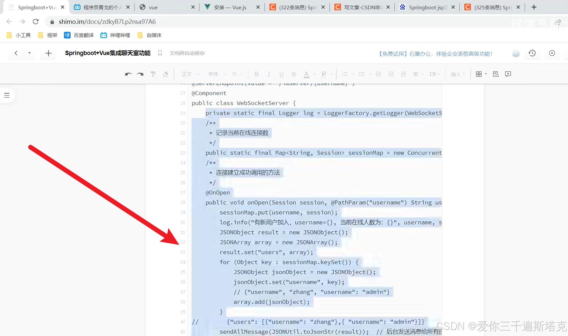Redo the last undone action
The height and width of the screenshot is (336, 568).
(x=140, y=74)
